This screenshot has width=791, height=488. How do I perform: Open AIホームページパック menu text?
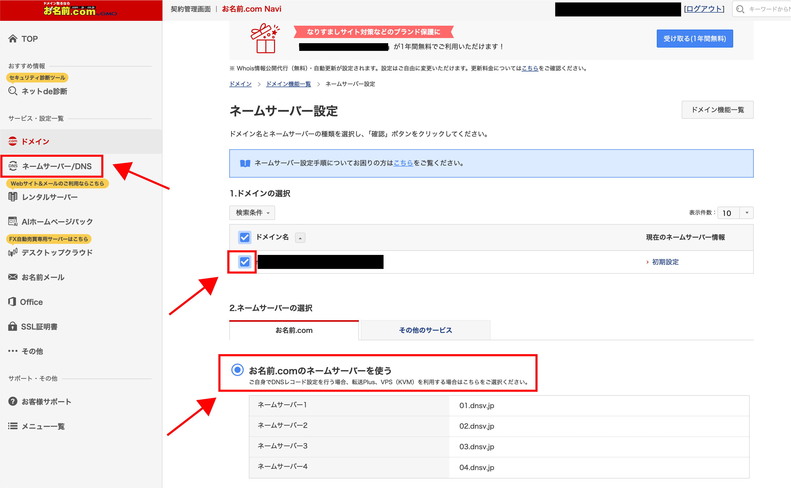point(57,222)
